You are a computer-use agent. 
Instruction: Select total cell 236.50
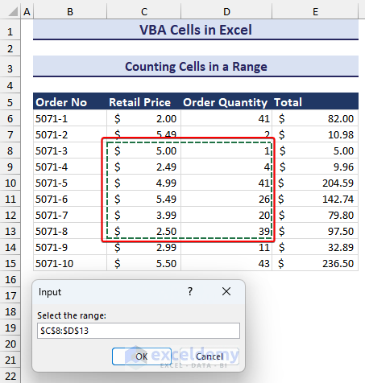(315, 263)
